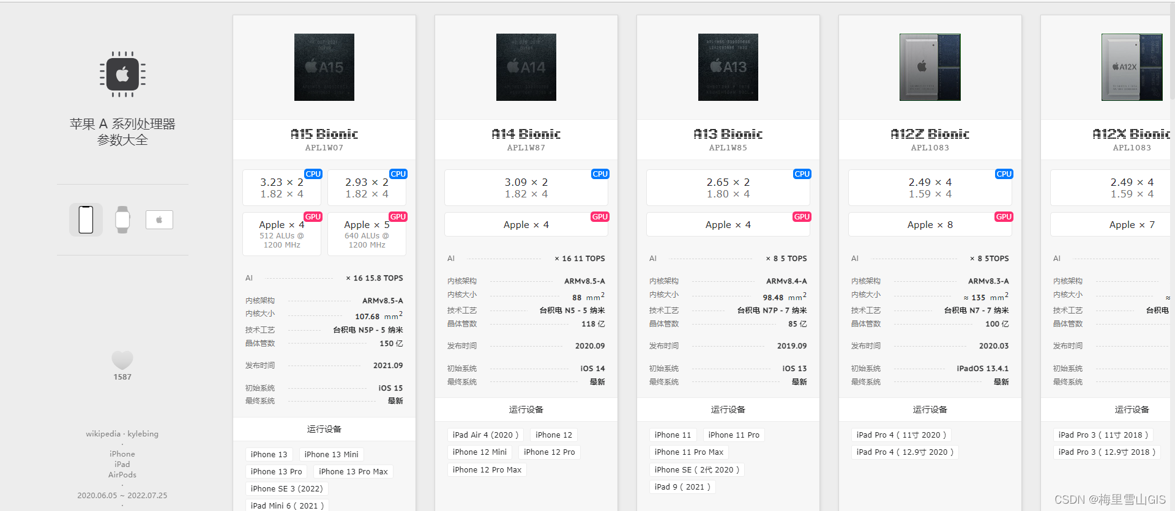The image size is (1175, 511).
Task: Click the CPU badge on A15 3.23 block
Action: click(313, 174)
